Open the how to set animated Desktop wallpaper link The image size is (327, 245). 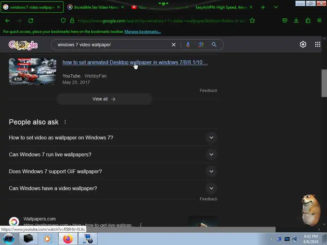pyautogui.click(x=135, y=62)
